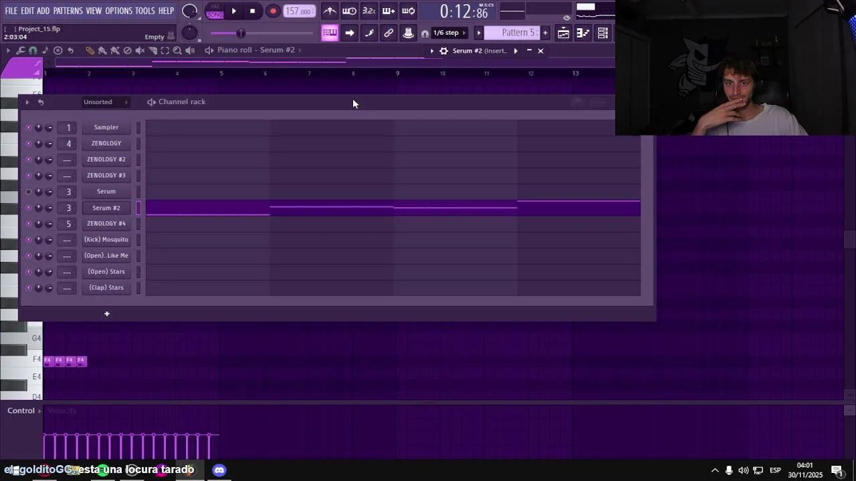Mute the Sampler channel LED
856x481 pixels.
pos(28,128)
